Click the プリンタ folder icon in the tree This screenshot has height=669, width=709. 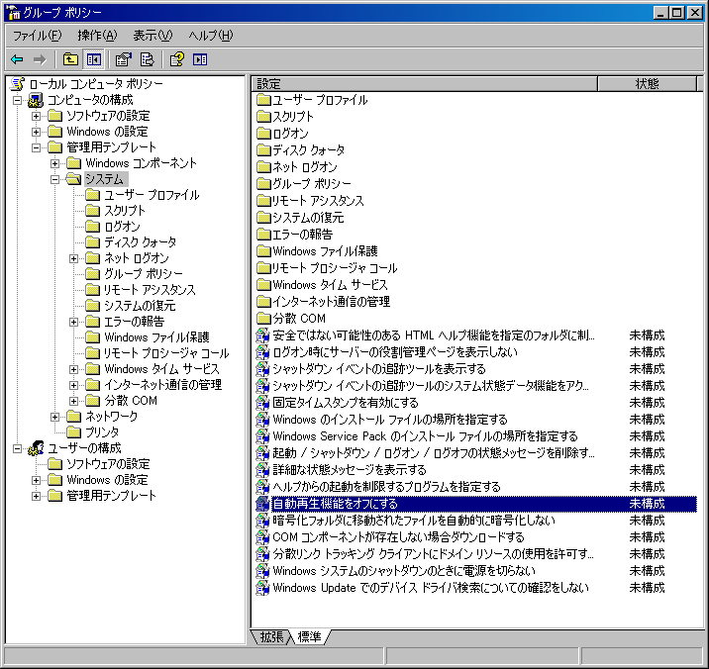coord(73,432)
